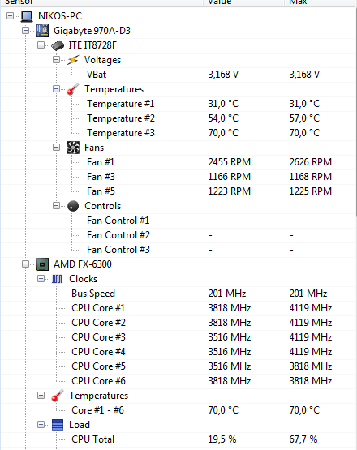This screenshot has width=357, height=450.
Task: Click the AMD FX-6300 processor icon
Action: 42,264
